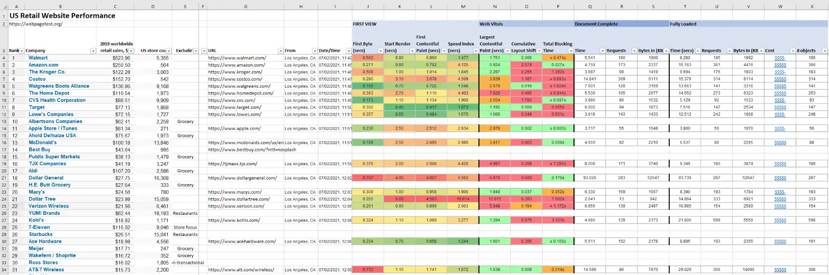Open the Verizon Wireless company link
This screenshot has height=275, width=829.
coord(48,206)
